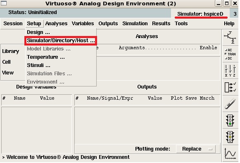Open the Results menu
Viewport: 240px width, 163px height.
(x=161, y=24)
